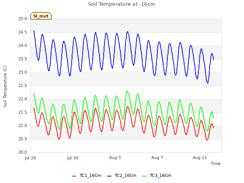244x183 pixels.
Task: Click the Soil Temperature (C) axis label
Action: [x=5, y=87]
